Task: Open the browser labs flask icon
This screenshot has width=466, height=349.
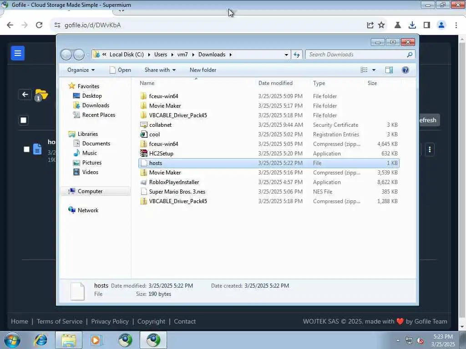Action: (397, 25)
